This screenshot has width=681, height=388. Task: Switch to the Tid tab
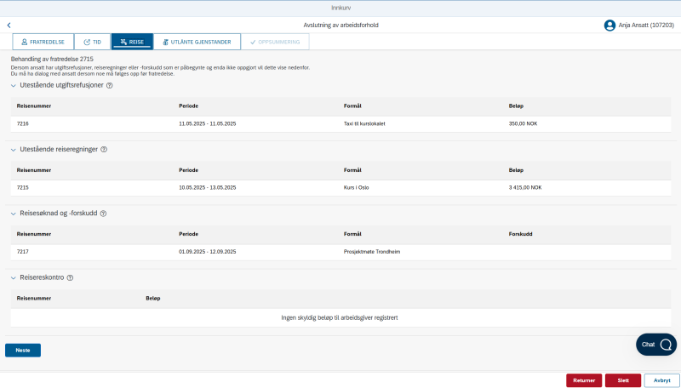pos(92,42)
